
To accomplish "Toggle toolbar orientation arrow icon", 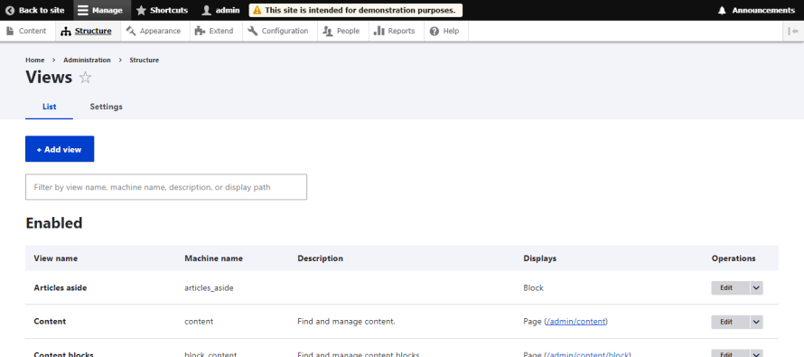I will point(793,31).
